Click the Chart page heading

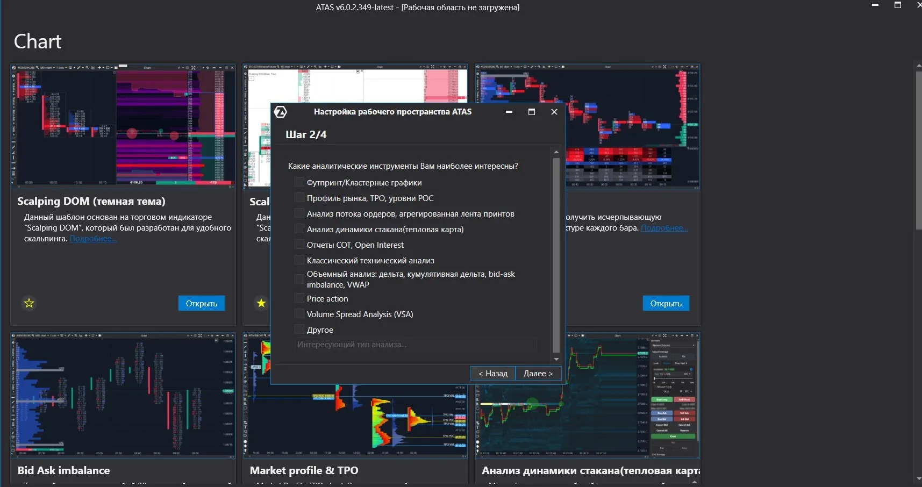point(38,41)
